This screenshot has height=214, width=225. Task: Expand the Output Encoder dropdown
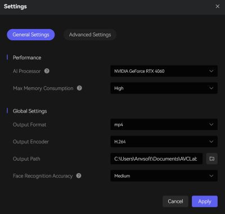[164, 142]
